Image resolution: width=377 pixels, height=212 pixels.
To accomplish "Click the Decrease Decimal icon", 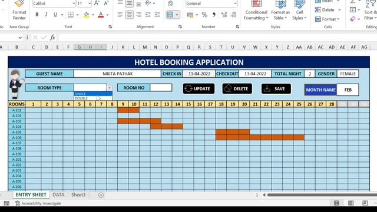I will [x=233, y=15].
